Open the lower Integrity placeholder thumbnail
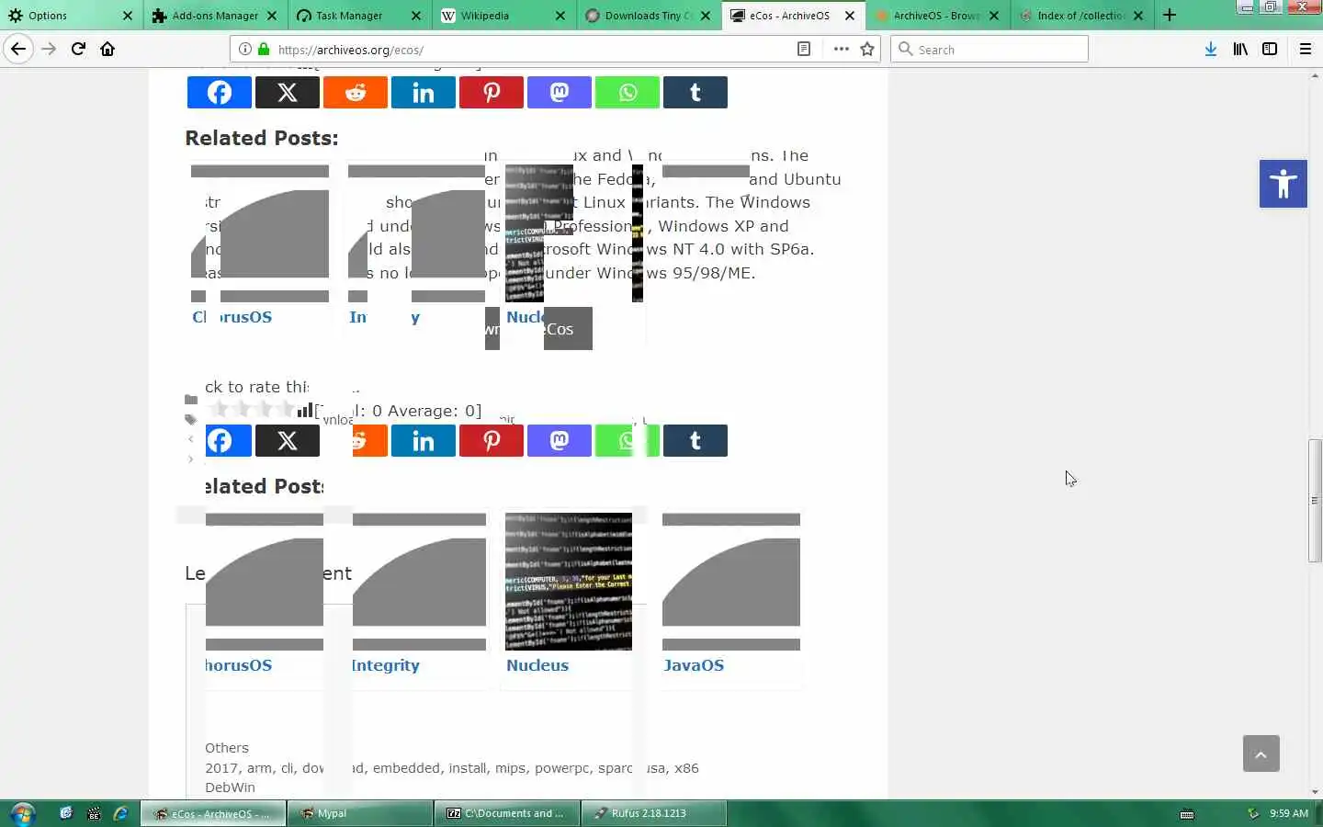Image resolution: width=1323 pixels, height=827 pixels. click(419, 582)
